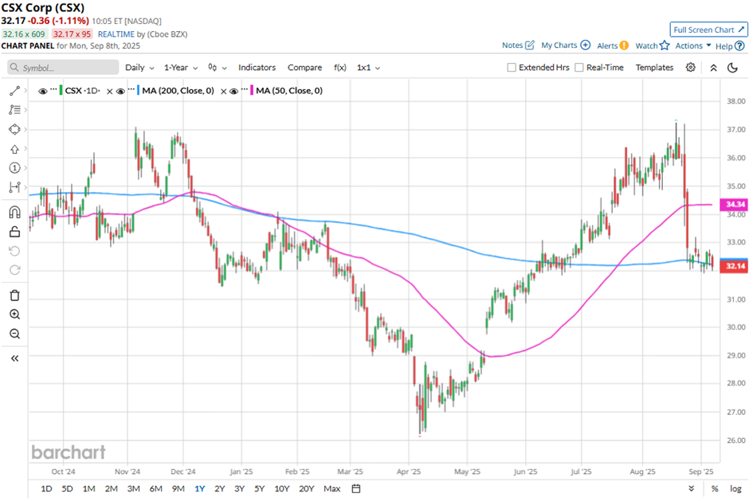Select the numbered circle annotation tool
This screenshot has height=501, width=749.
pos(14,167)
